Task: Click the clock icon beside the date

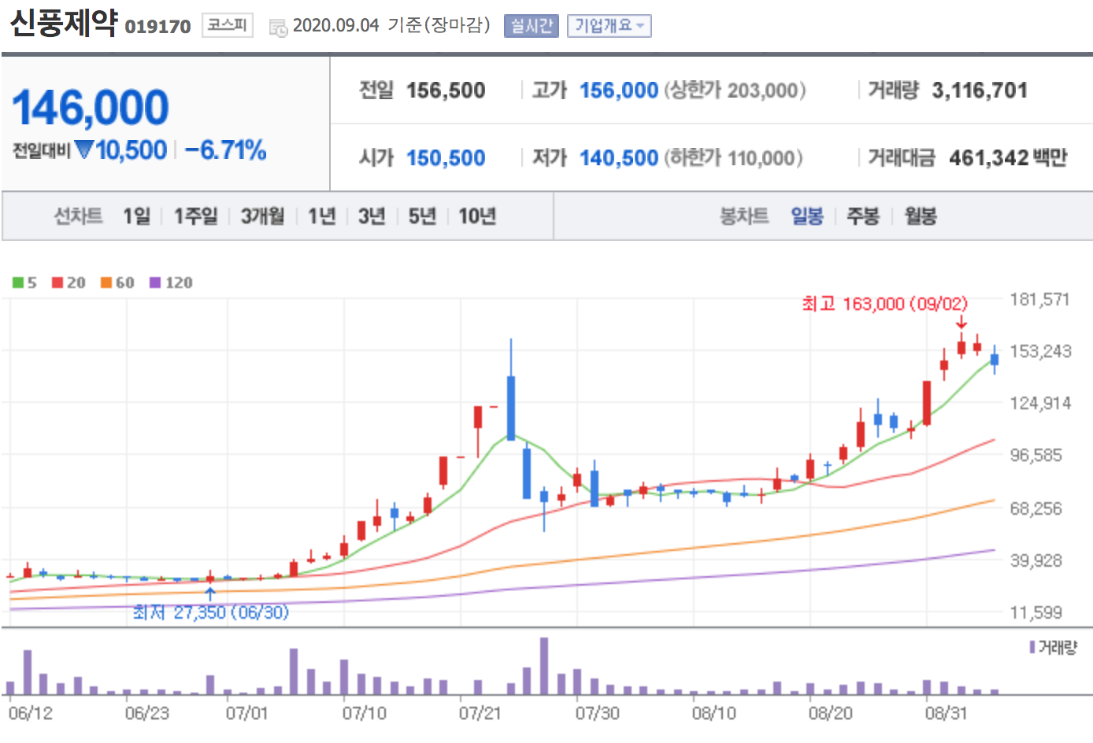Action: click(x=278, y=28)
